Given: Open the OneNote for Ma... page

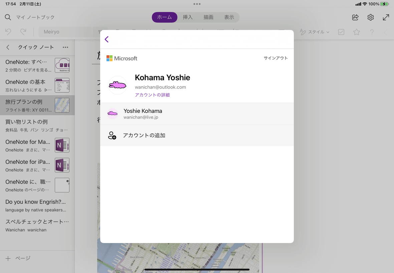Looking at the screenshot, I should click(x=37, y=145).
